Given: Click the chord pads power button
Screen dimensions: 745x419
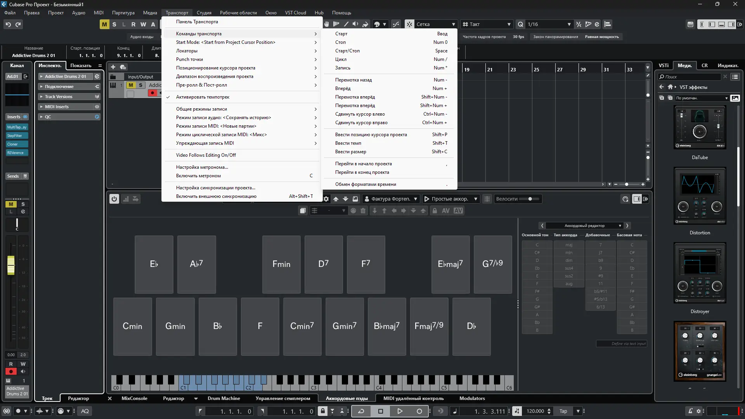Looking at the screenshot, I should (x=114, y=199).
